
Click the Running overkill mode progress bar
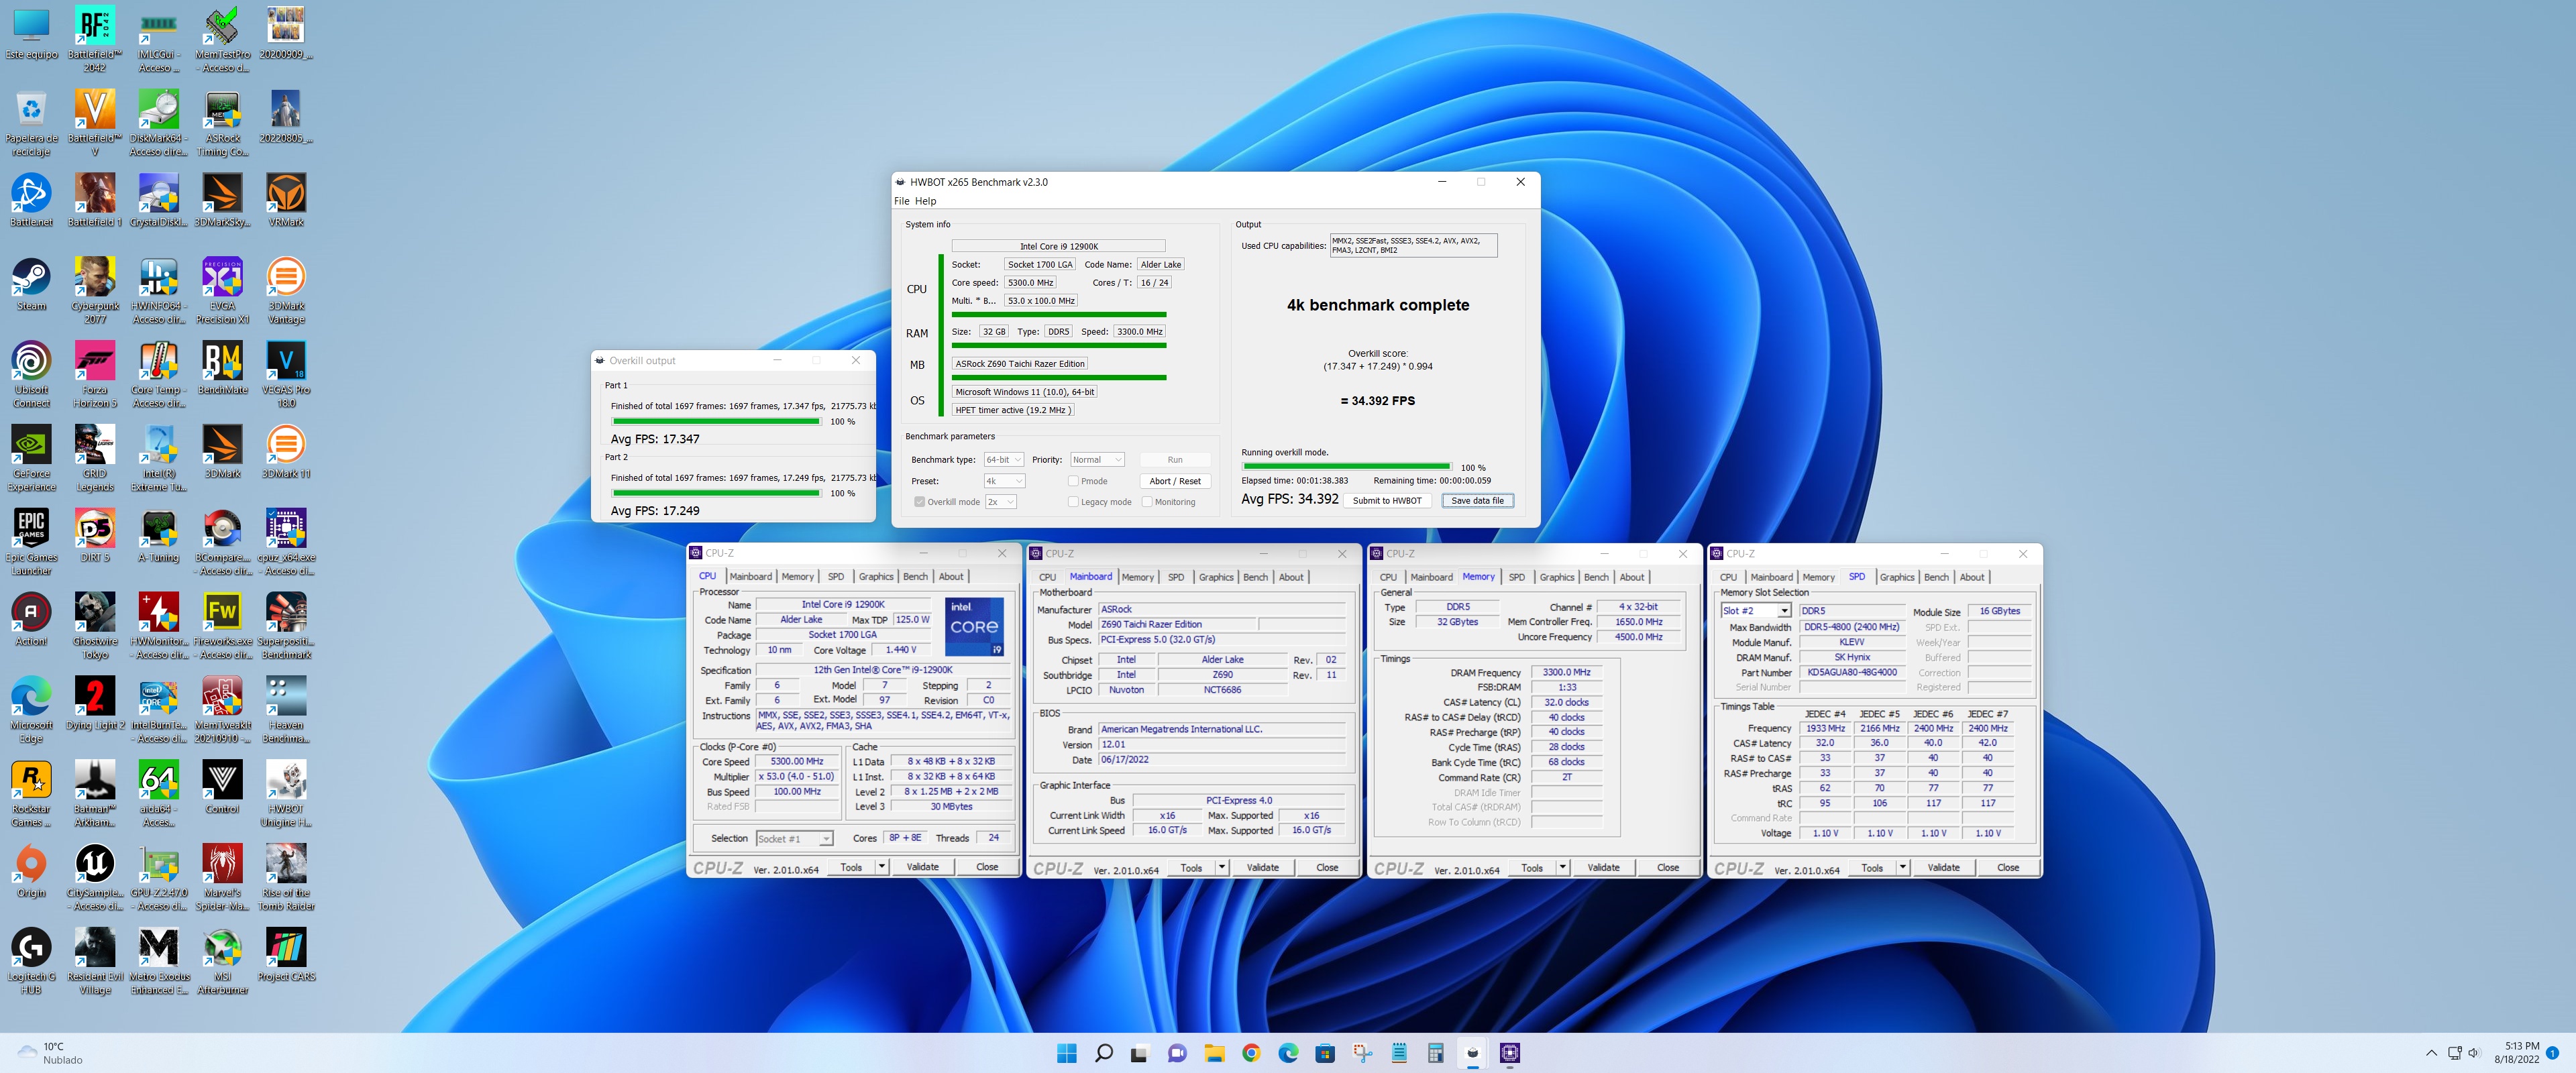(x=1347, y=467)
